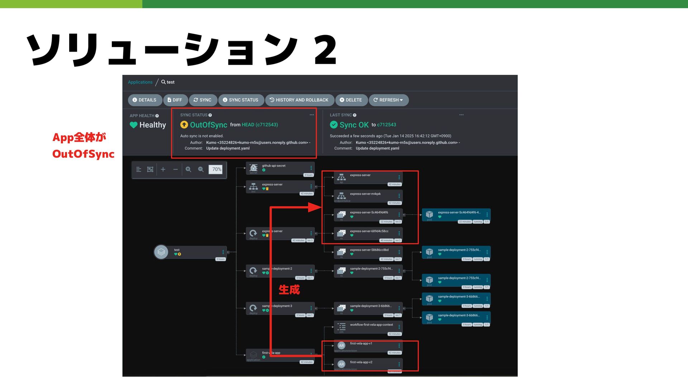Click the workflow-first-vela-app-context configmap icon

pyautogui.click(x=341, y=326)
